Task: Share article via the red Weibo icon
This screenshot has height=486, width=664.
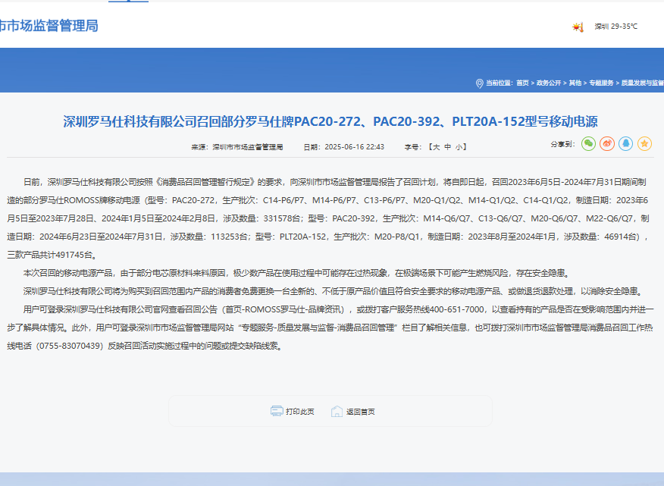Action: pyautogui.click(x=607, y=144)
